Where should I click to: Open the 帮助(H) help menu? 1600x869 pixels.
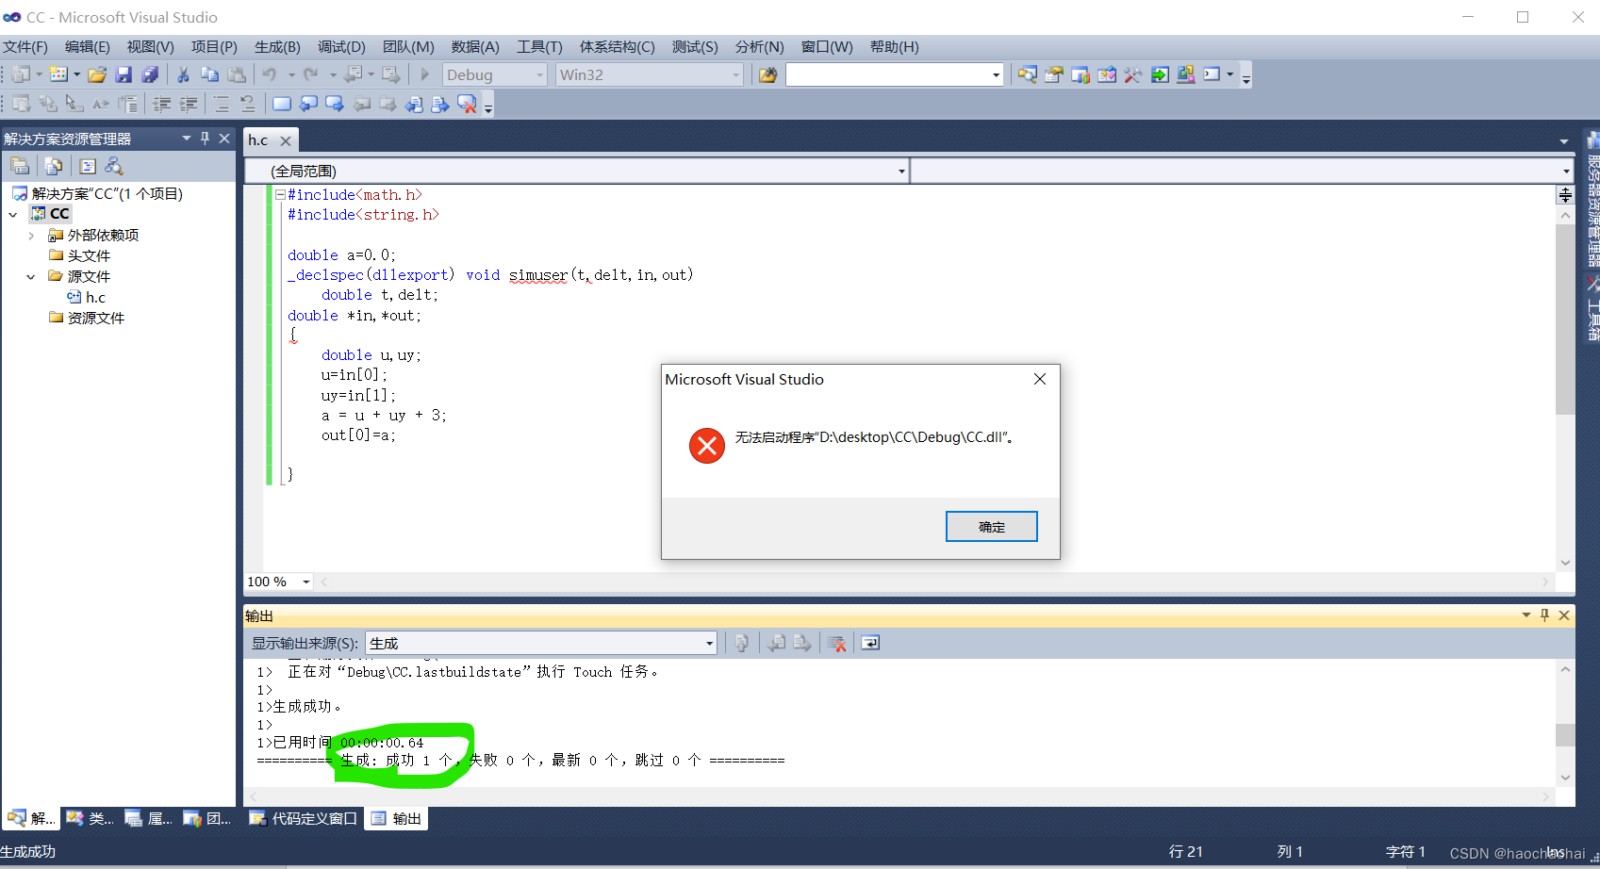tap(894, 46)
